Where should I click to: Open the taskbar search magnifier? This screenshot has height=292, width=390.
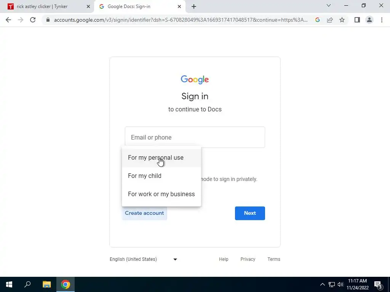pos(27,284)
